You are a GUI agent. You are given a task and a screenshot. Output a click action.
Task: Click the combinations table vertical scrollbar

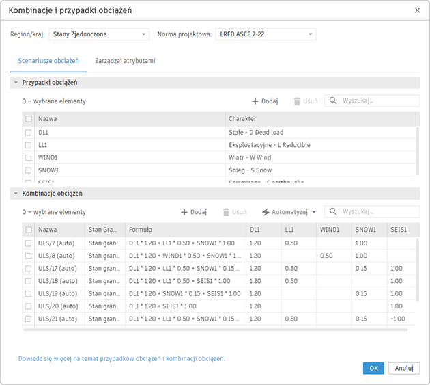point(418,269)
